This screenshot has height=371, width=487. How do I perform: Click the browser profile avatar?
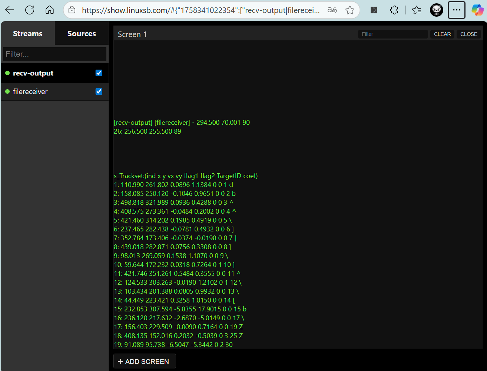436,10
